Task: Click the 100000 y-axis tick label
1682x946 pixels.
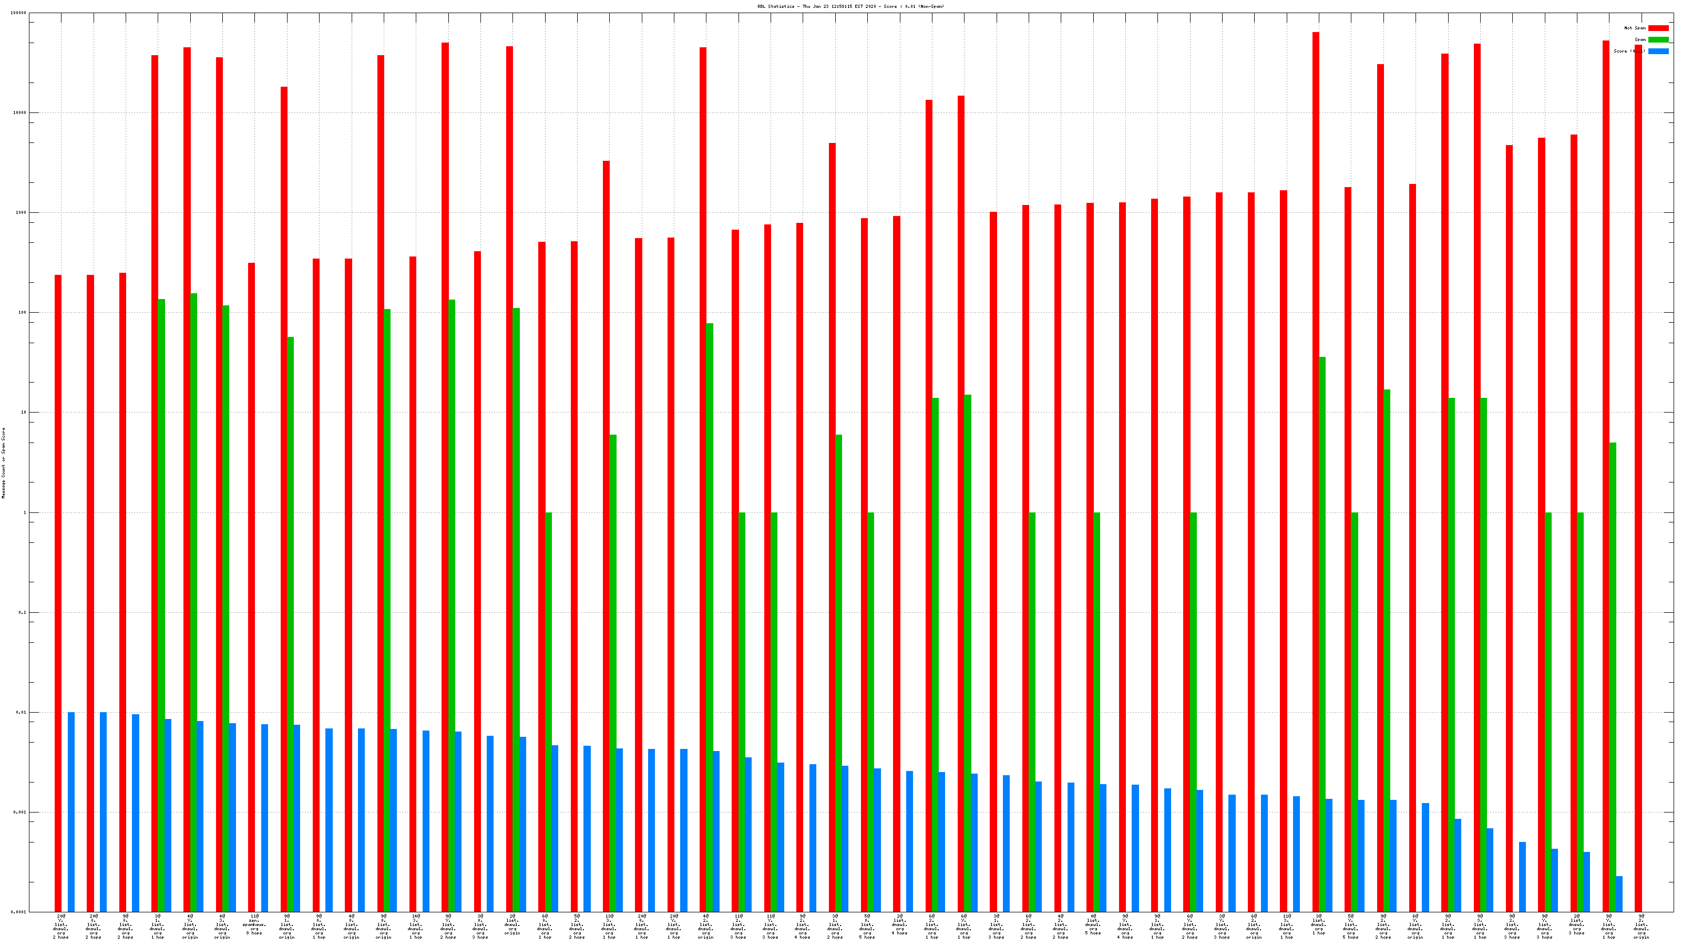Action: [18, 13]
